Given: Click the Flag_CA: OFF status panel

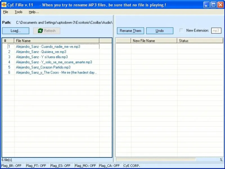Looking at the screenshot, I should (x=110, y=166).
